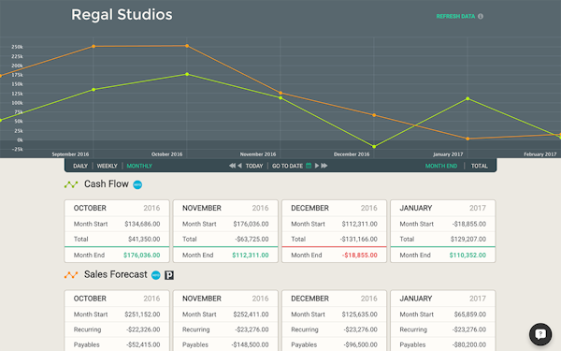Click the orange Sales Forecast chart icon

point(71,275)
